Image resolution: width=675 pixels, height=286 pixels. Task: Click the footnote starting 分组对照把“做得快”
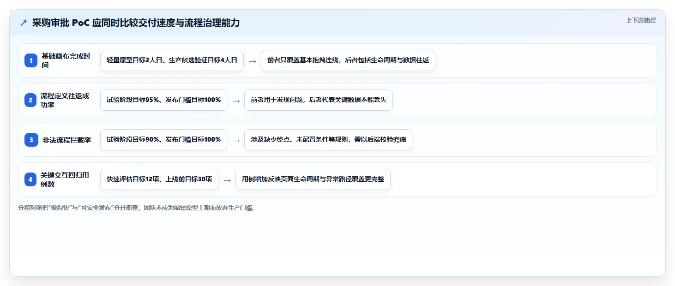(137, 208)
